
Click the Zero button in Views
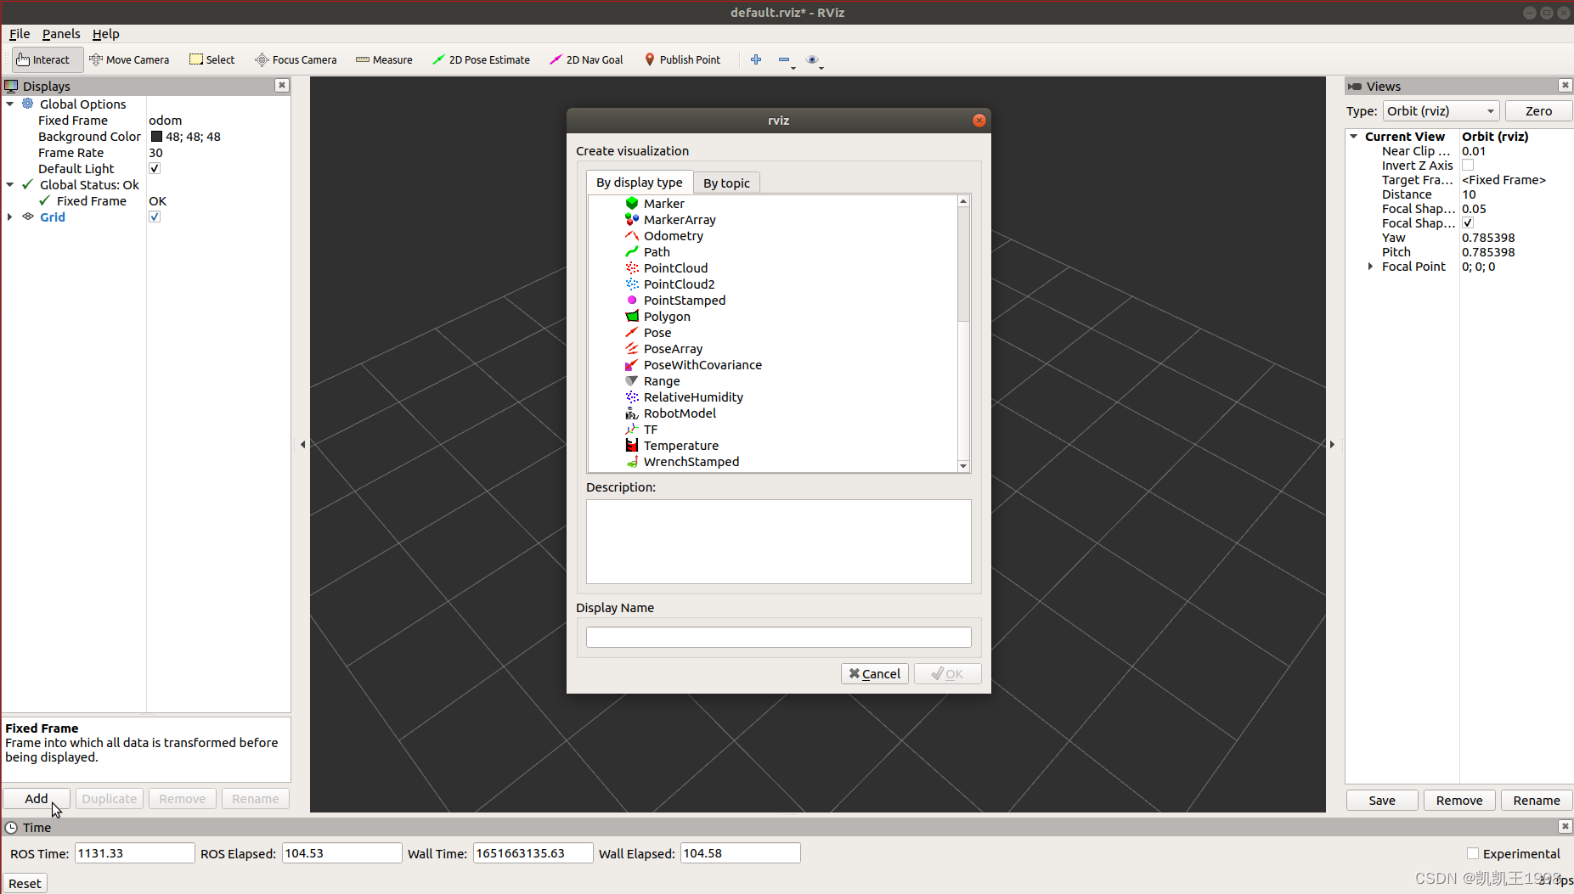(x=1538, y=111)
